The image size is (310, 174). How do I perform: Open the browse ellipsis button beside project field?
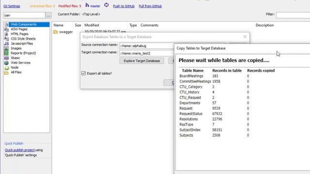click(x=48, y=15)
